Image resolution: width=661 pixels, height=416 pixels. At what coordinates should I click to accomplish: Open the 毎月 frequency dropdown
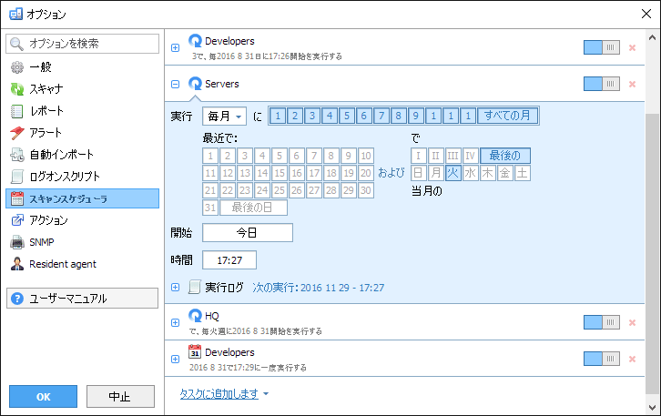pos(224,117)
